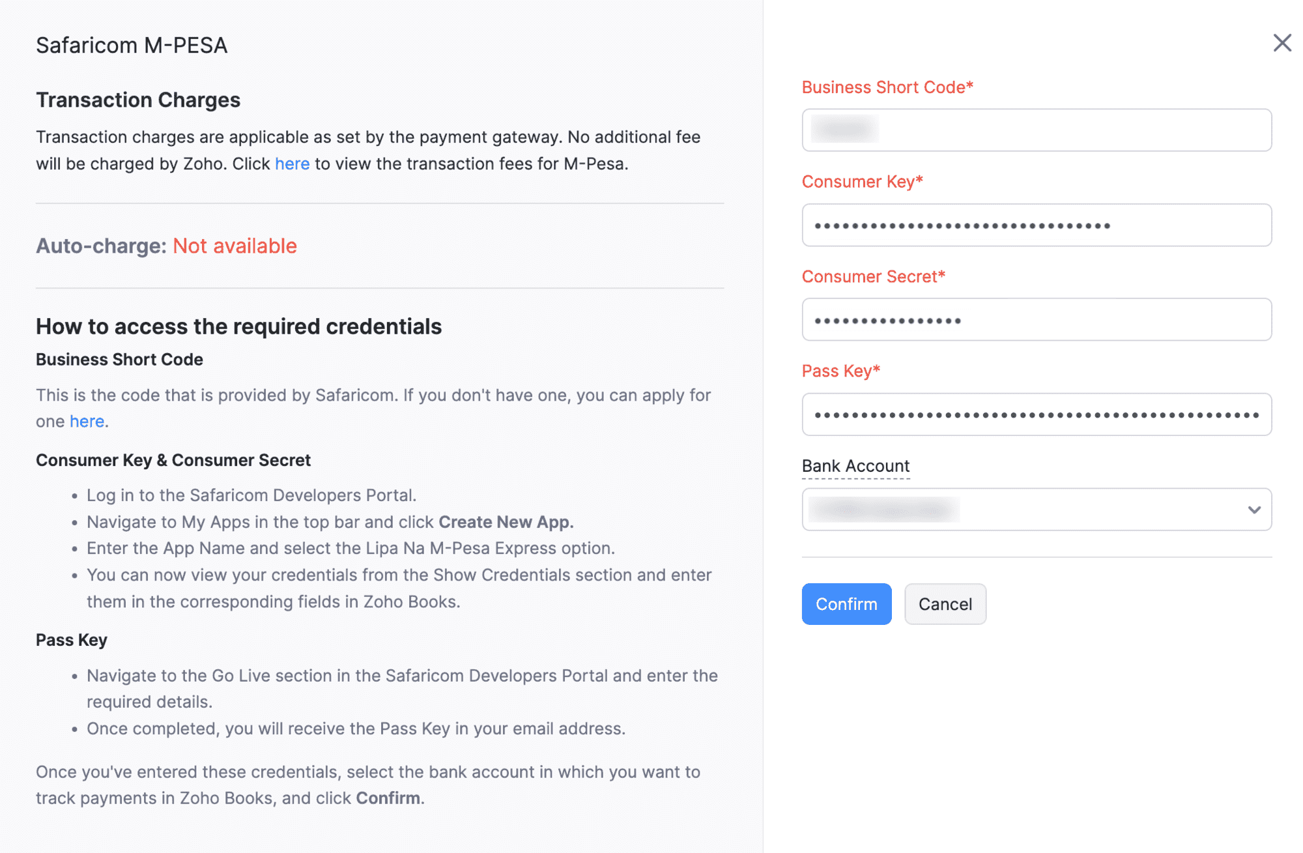Image resolution: width=1303 pixels, height=853 pixels.
Task: Click inside the Consumer Secret field
Action: tap(1036, 320)
